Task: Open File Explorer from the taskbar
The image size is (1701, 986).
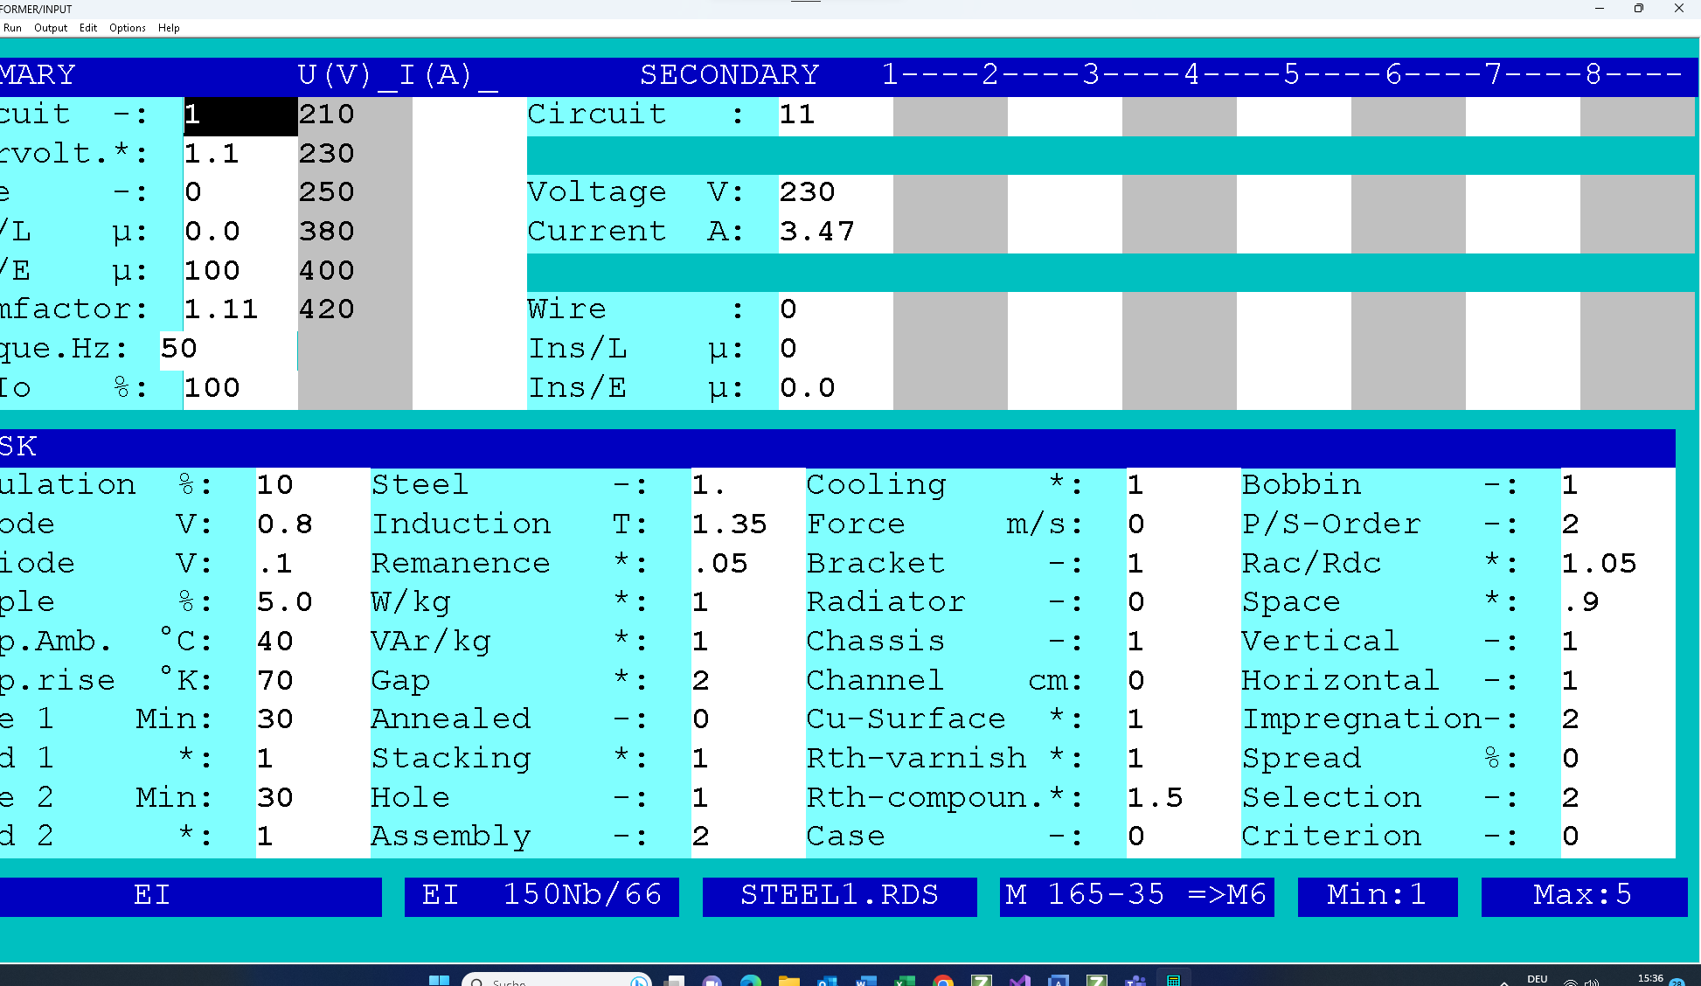Action: coord(789,981)
